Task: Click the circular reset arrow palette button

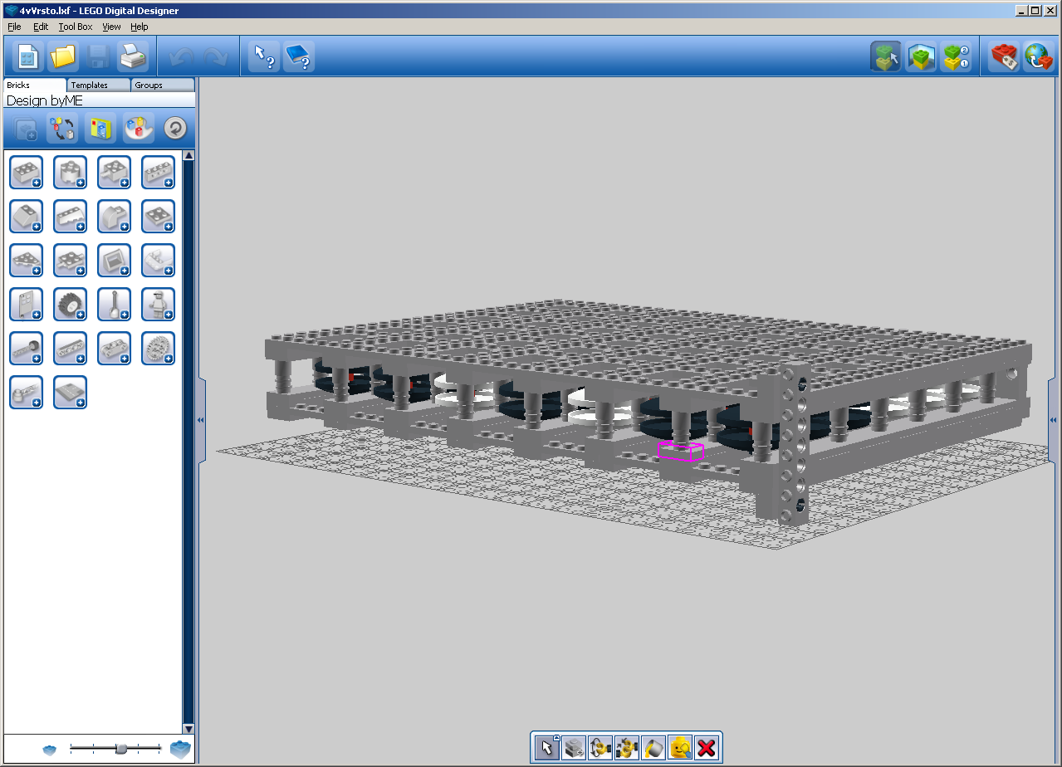Action: point(175,129)
